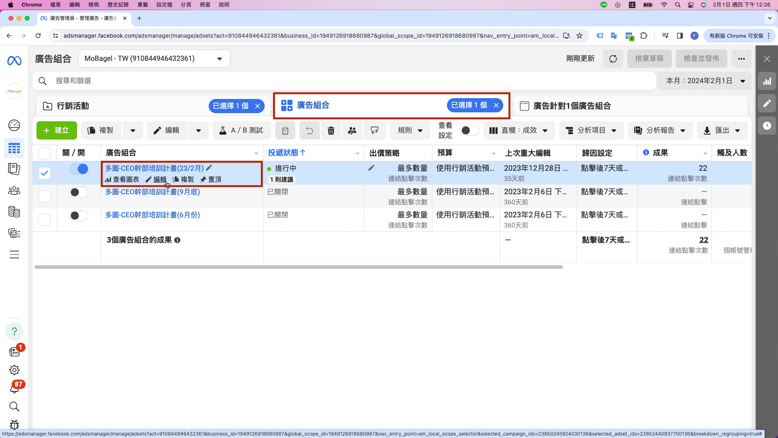The image size is (778, 438).
Task: Open the all tools hamburger menu
Action: [14, 255]
